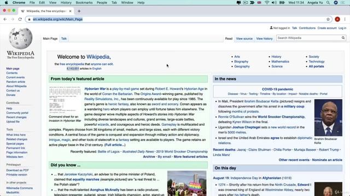The image size is (350, 196).
Task: Open Contributions link at top
Action: (x=307, y=28)
